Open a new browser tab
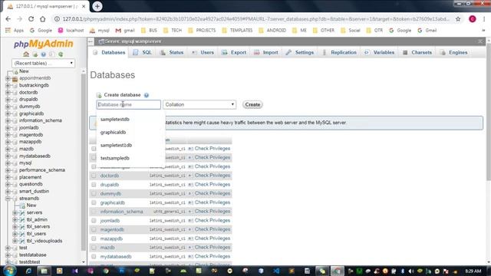This screenshot has width=491, height=276. tap(97, 6)
